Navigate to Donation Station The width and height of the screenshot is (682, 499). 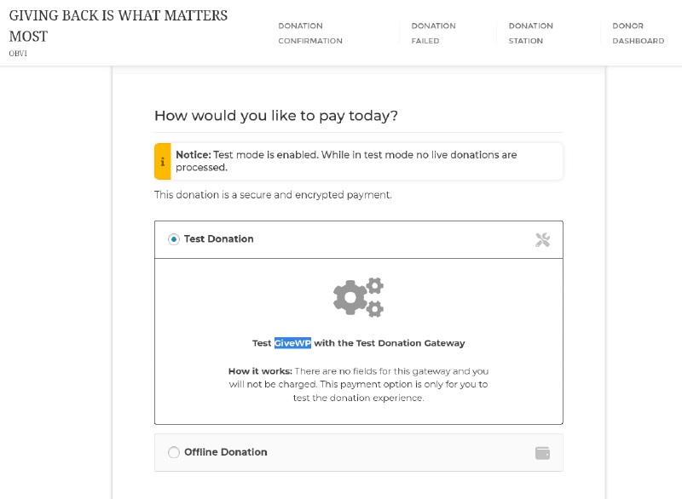(x=530, y=33)
